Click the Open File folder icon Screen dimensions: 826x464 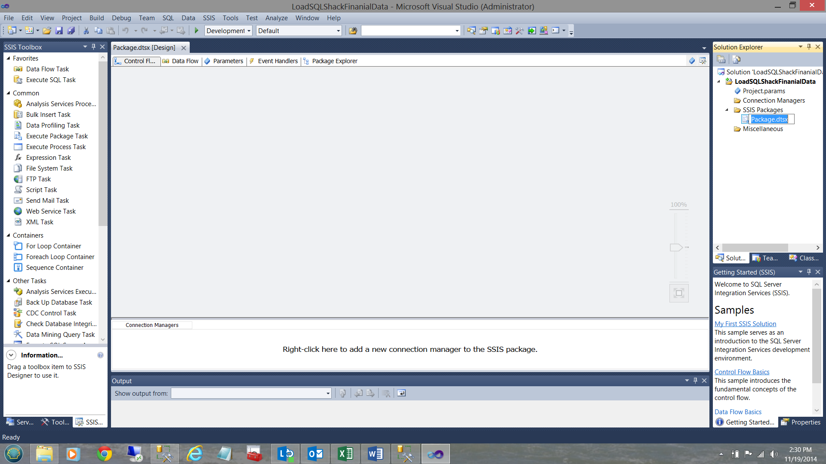point(47,31)
